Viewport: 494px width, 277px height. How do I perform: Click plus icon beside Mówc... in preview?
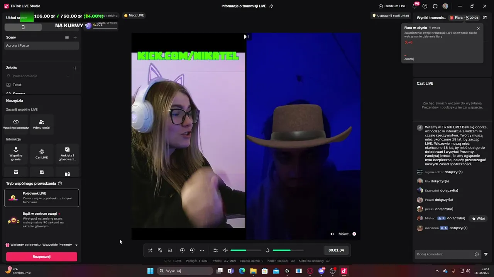pyautogui.click(x=354, y=234)
